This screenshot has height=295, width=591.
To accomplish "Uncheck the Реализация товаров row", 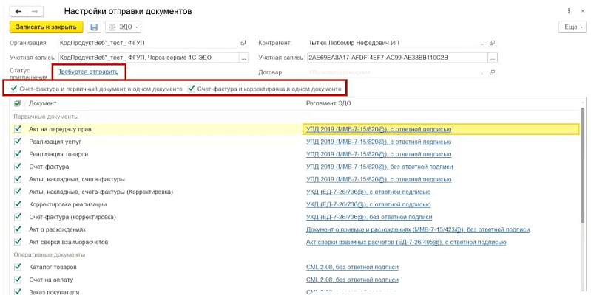I will [17, 154].
